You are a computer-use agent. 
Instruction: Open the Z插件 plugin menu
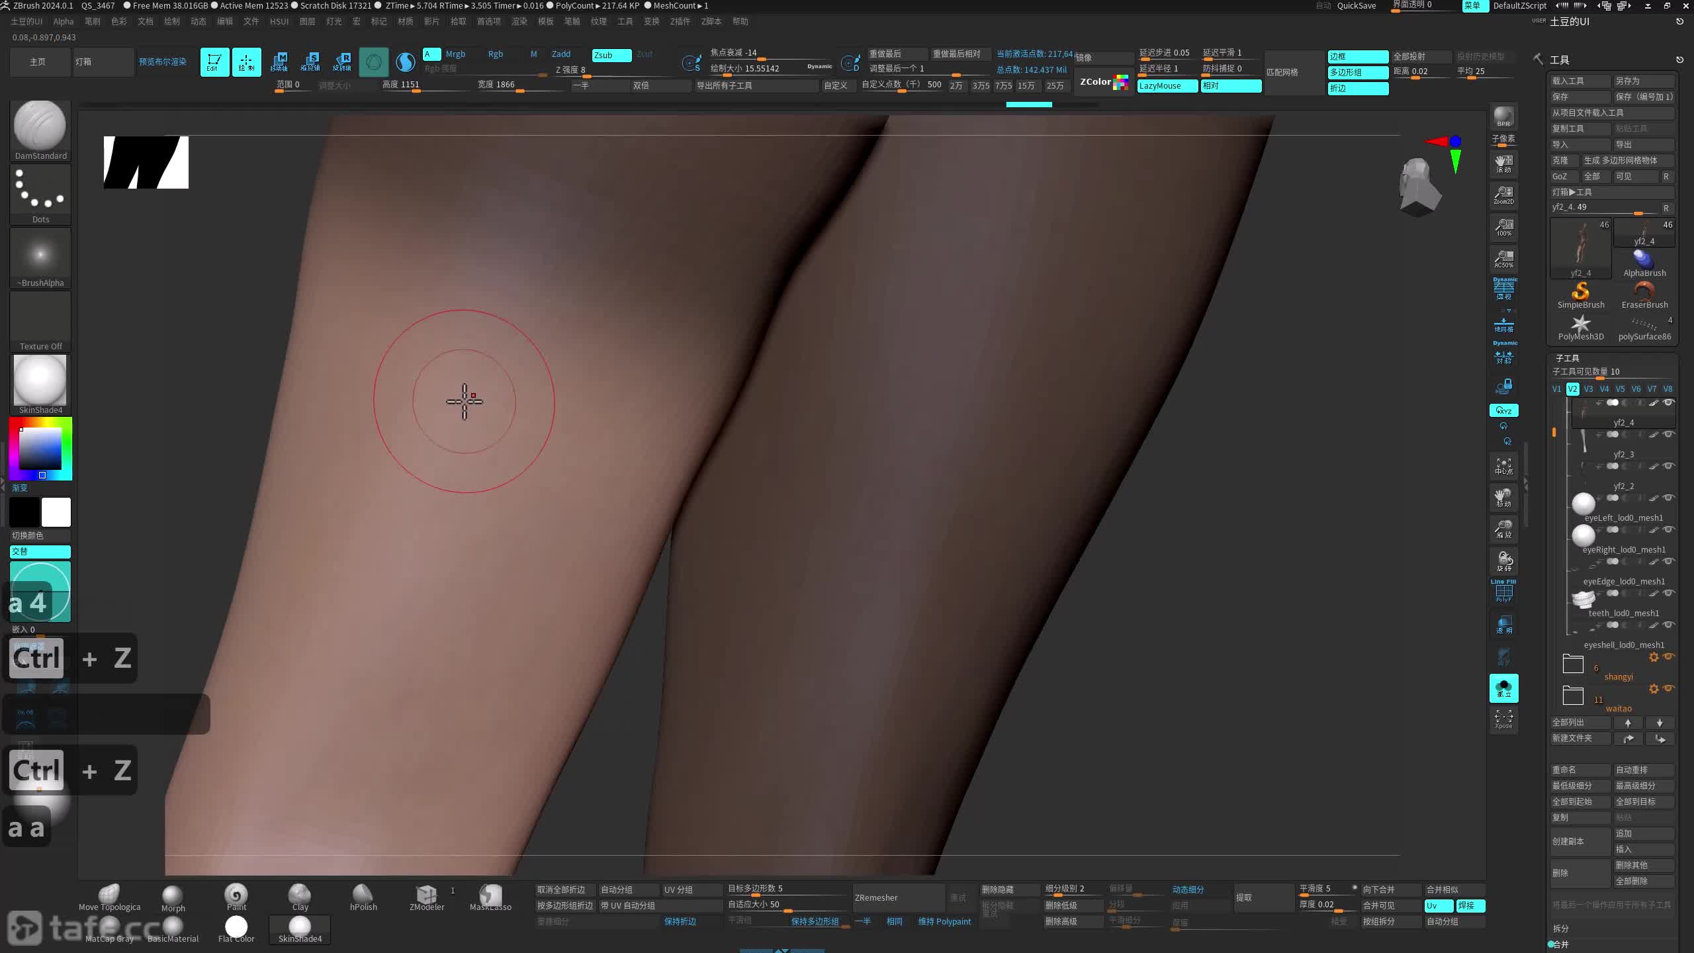click(x=680, y=21)
